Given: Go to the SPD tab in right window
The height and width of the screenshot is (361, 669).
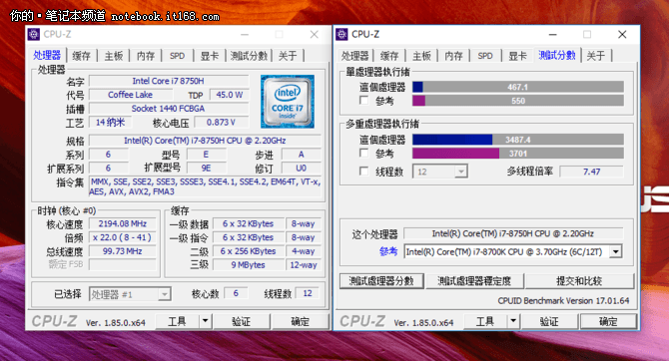Looking at the screenshot, I should coord(485,56).
